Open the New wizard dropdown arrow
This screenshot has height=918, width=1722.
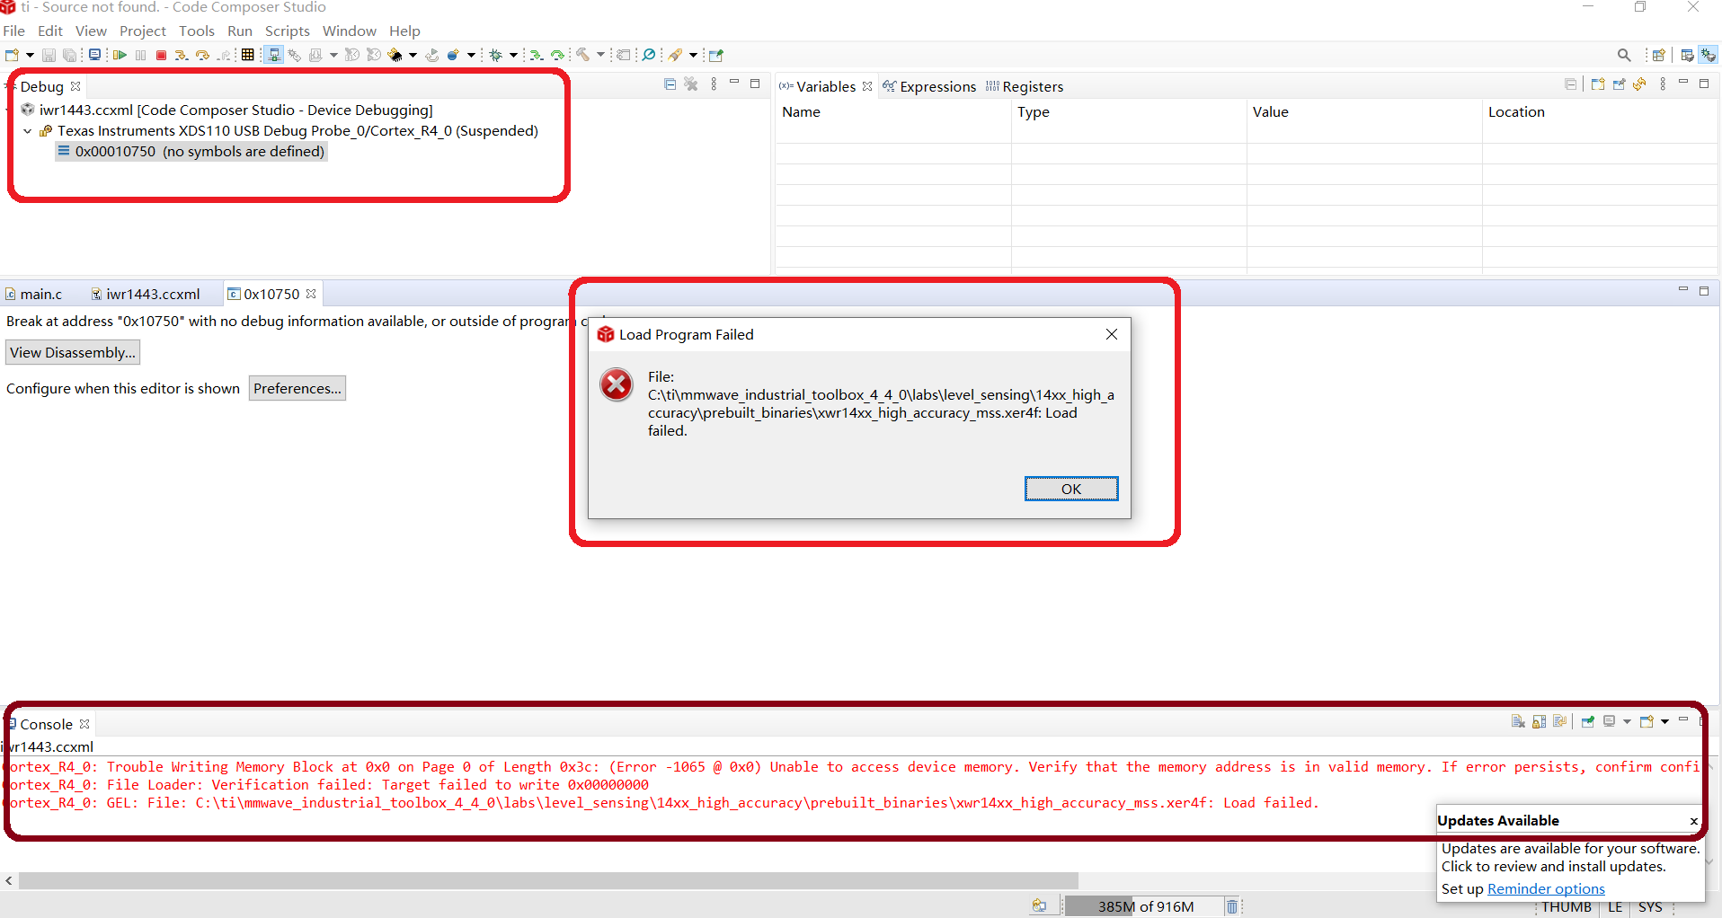[x=30, y=55]
